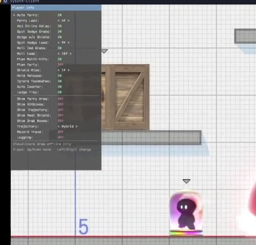Viewport: 256px width, 245px height.
Task: Toggle Roll Cmd Grabs value
Action: click(60, 48)
